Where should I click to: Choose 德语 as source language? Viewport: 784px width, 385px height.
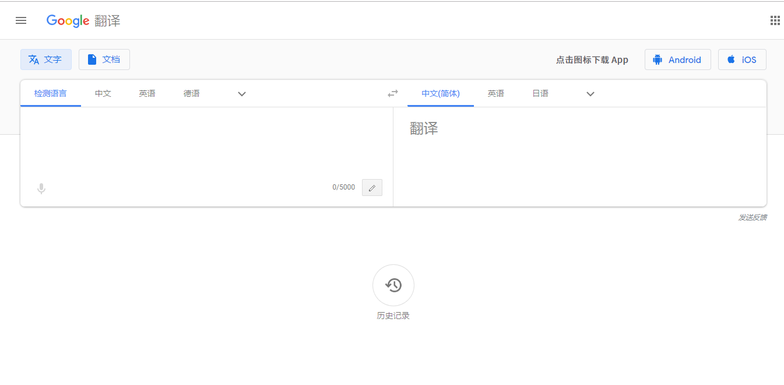click(x=191, y=93)
